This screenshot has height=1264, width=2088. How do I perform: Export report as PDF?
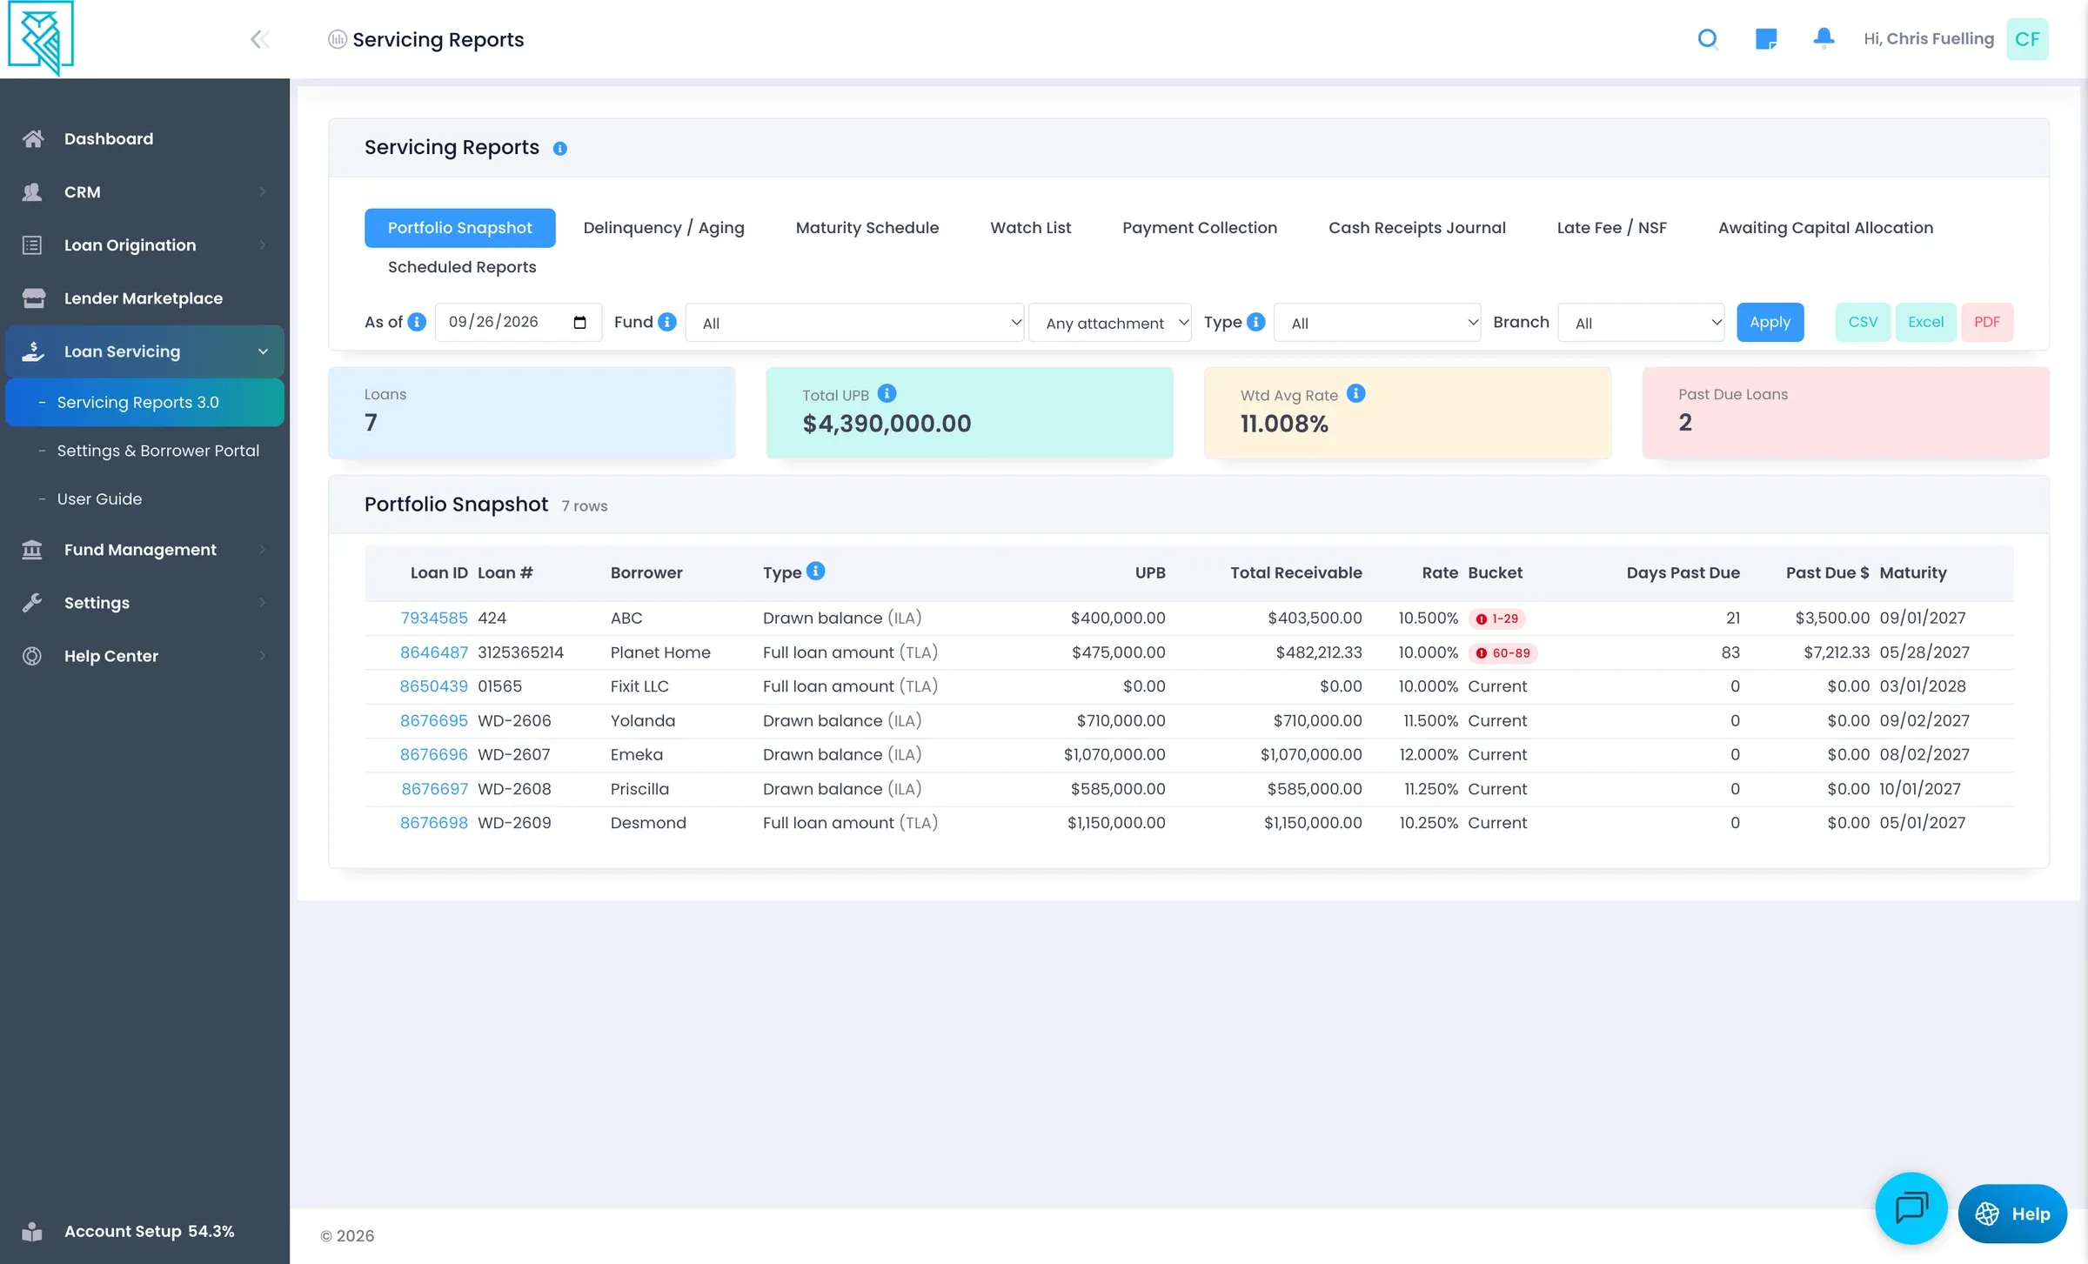point(1987,323)
